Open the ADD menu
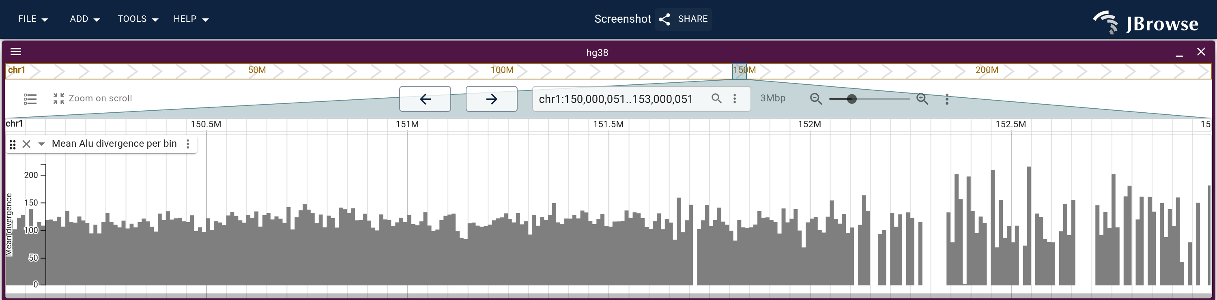This screenshot has height=300, width=1217. (x=84, y=19)
